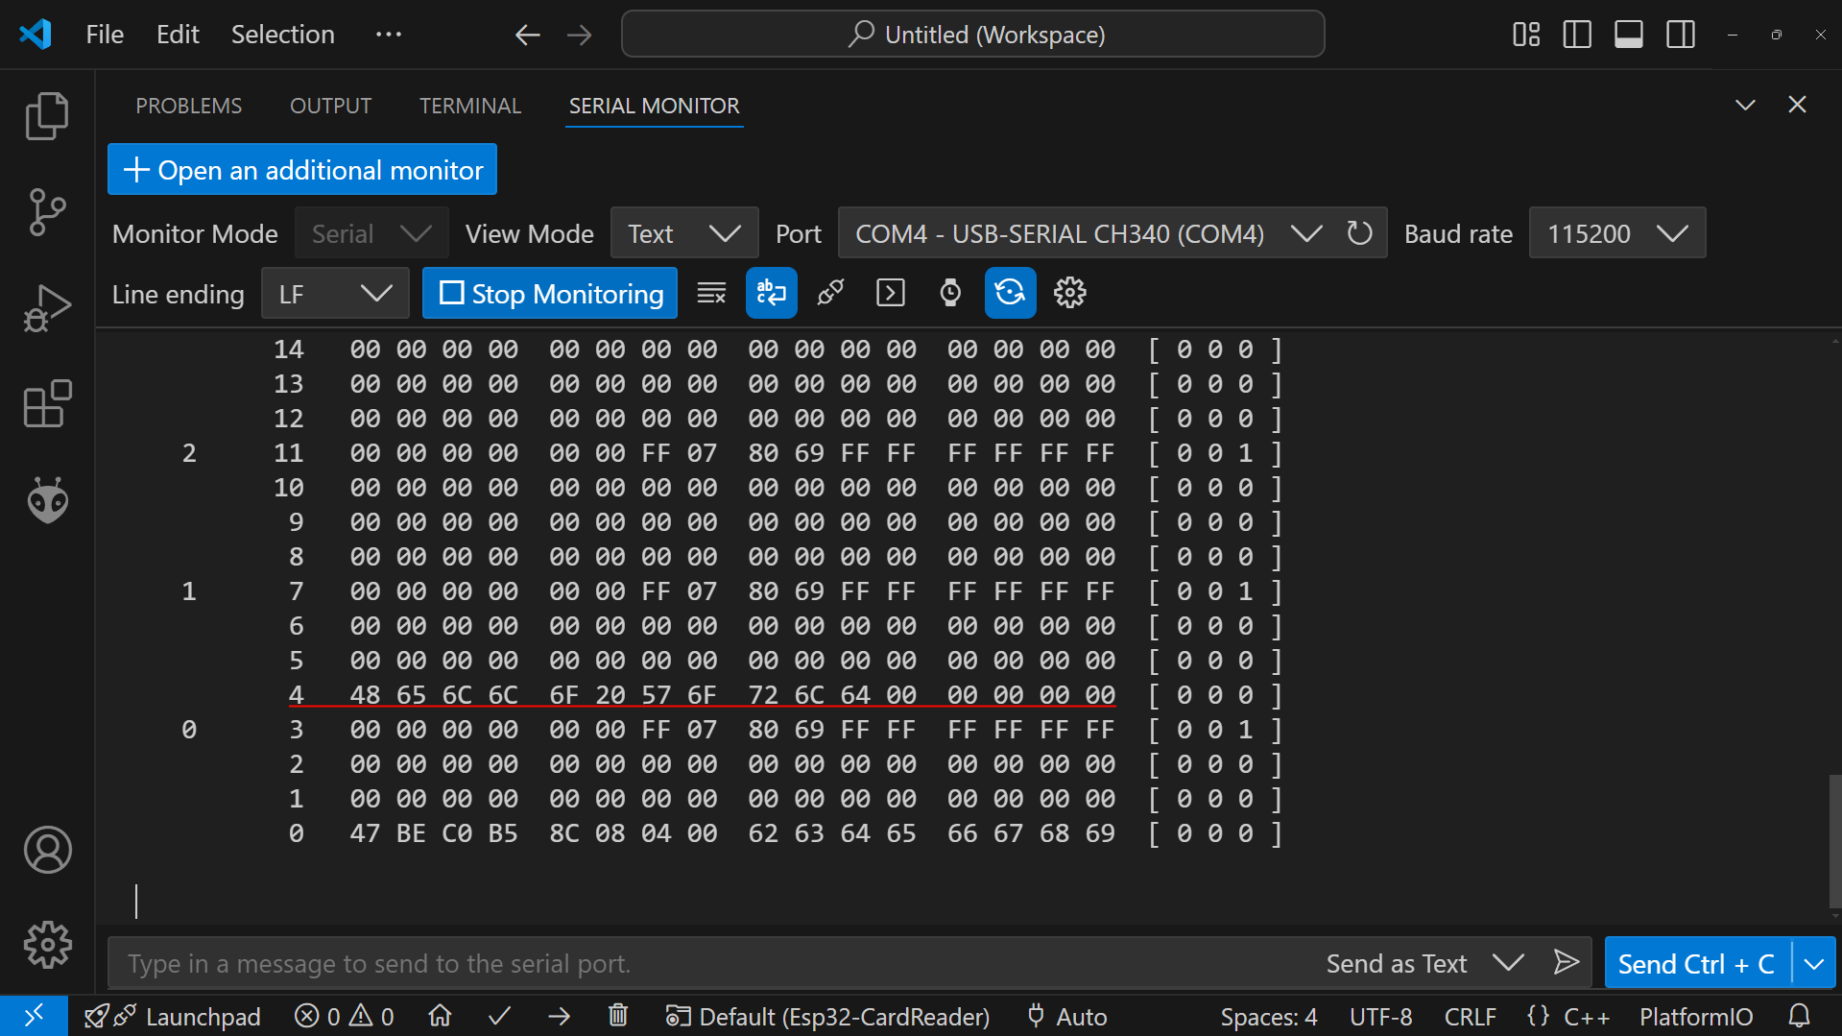Click the PlatformIO Clean trash icon
The image size is (1842, 1036).
(x=618, y=1016)
